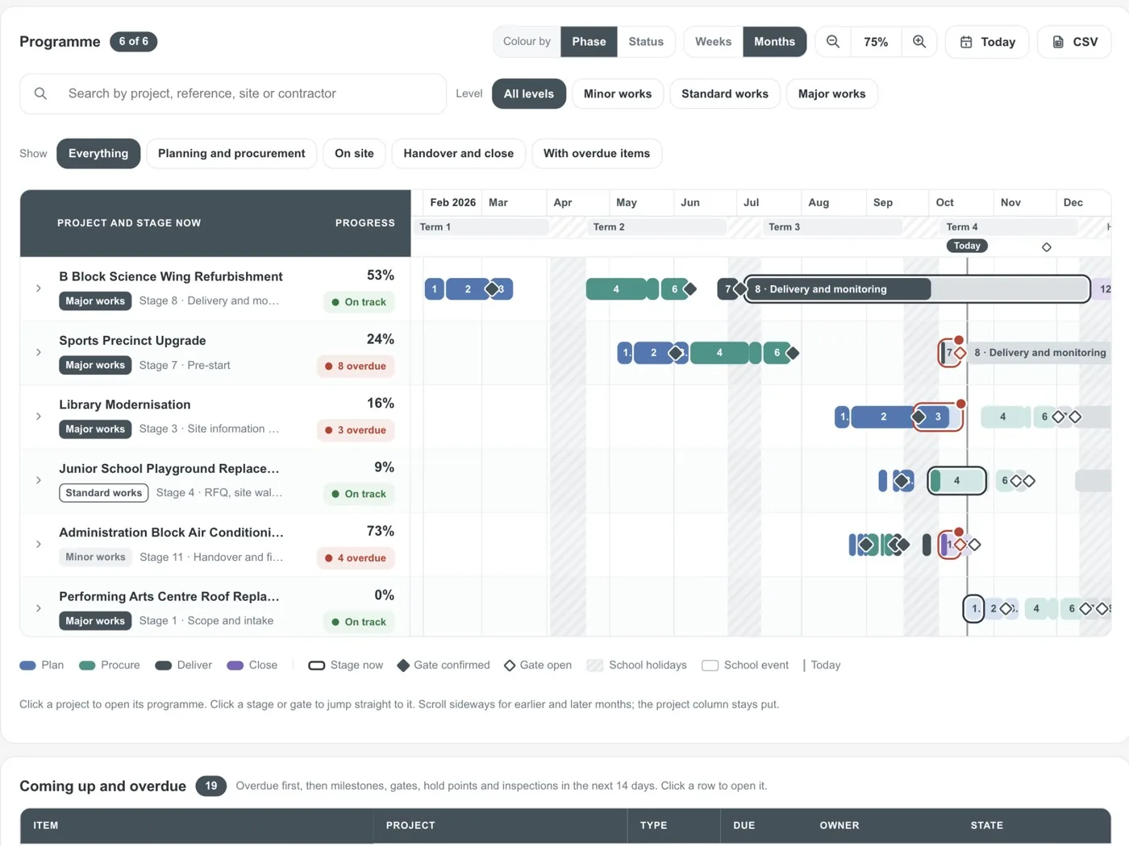Viewport: 1129px width, 846px height.
Task: Open Library Modernisation stage 3 bar
Action: [x=938, y=417]
